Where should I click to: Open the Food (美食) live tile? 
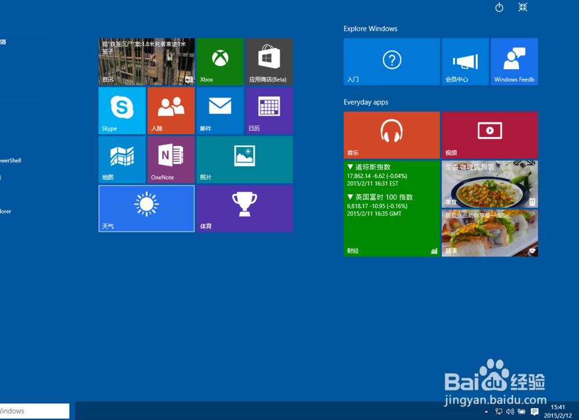click(x=490, y=184)
